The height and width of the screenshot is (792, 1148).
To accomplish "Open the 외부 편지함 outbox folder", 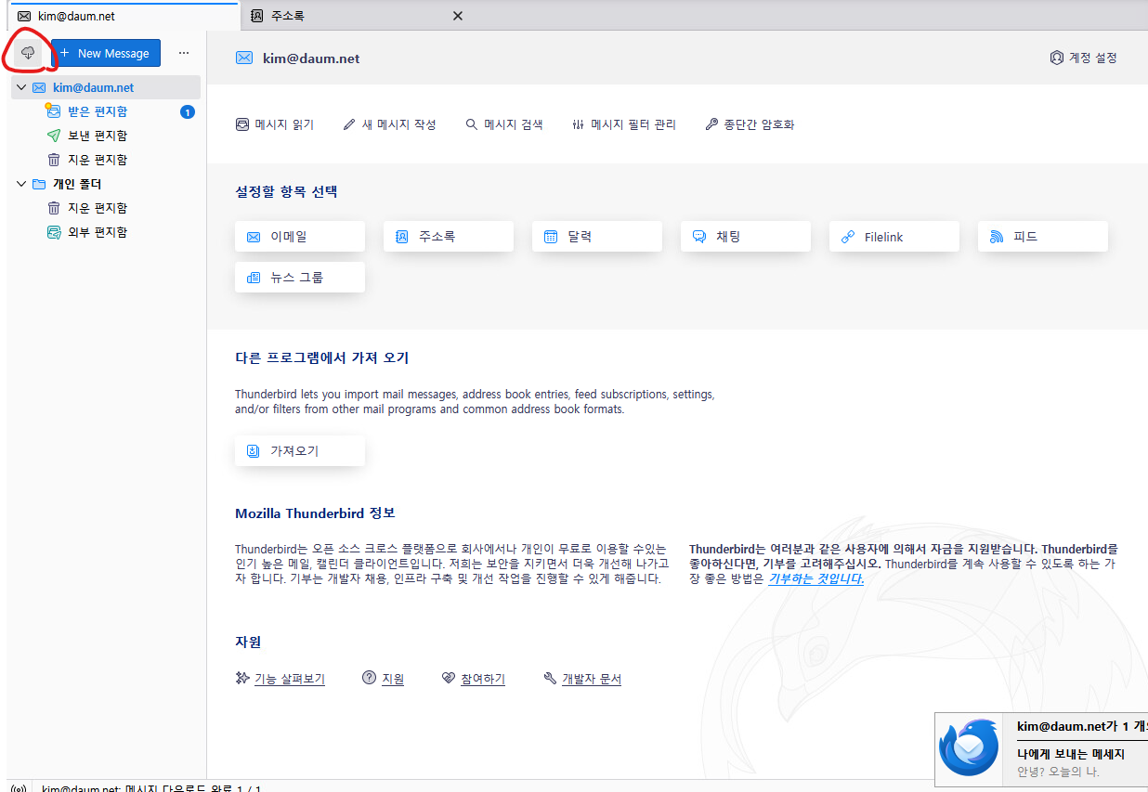I will point(106,232).
